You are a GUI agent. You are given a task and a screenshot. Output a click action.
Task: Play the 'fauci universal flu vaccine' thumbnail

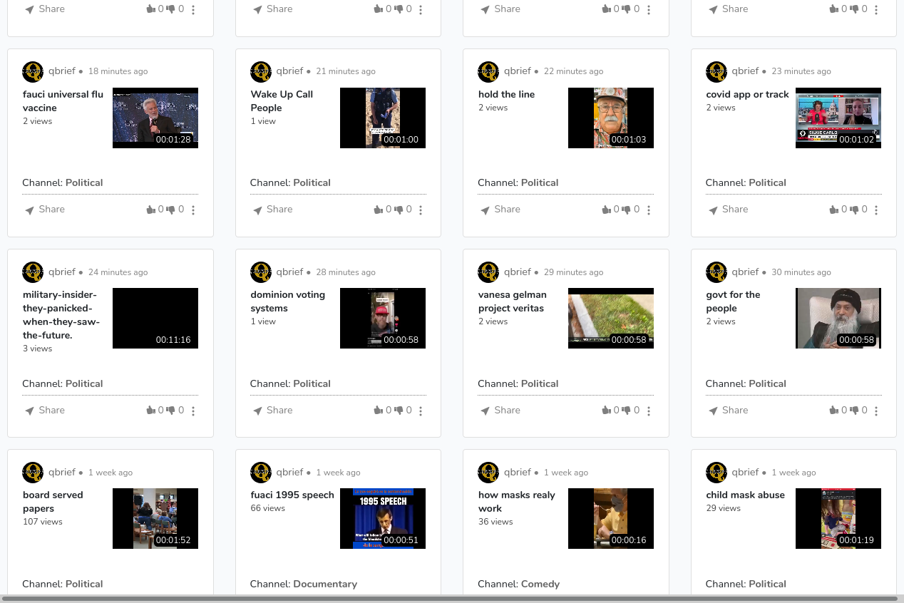(x=155, y=118)
